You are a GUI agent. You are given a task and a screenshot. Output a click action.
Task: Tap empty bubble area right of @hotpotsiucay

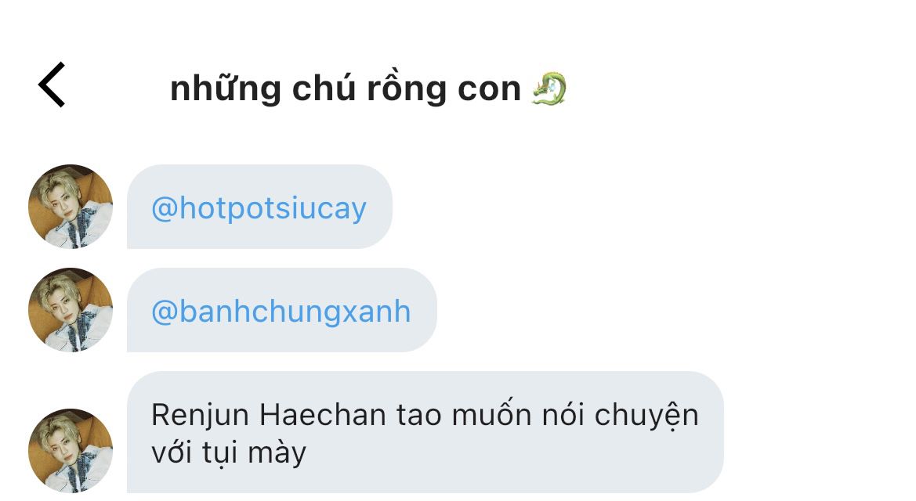pyautogui.click(x=378, y=207)
